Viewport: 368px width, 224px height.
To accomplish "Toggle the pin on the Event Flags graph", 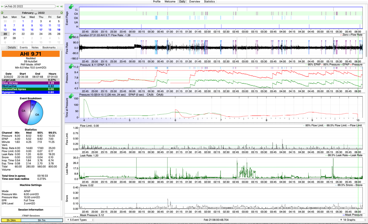I will [71, 6].
